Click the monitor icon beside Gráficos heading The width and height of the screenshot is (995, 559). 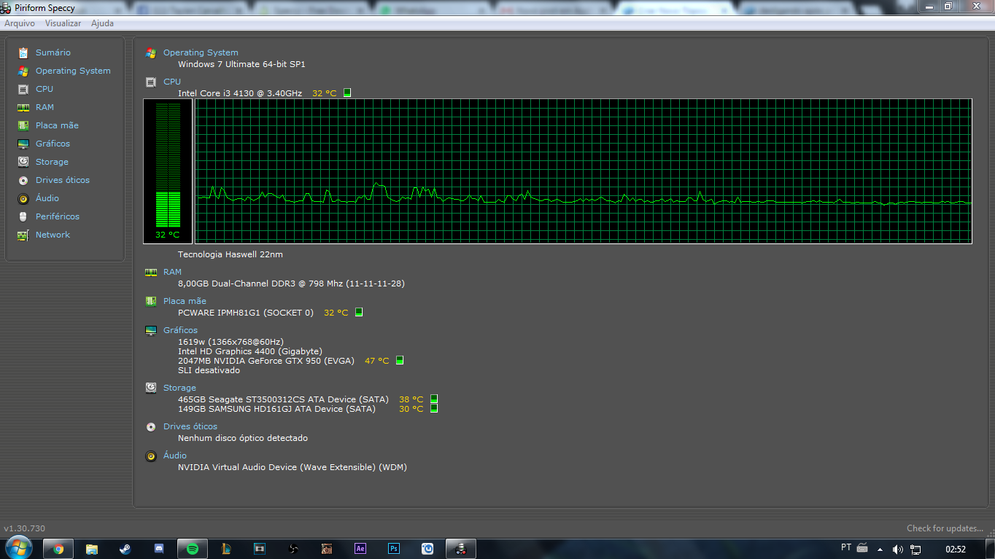151,330
